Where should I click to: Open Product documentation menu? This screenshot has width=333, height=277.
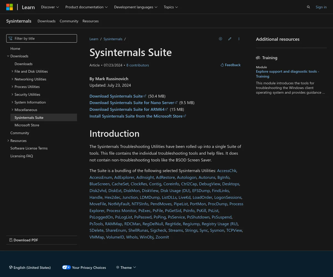click(x=86, y=7)
